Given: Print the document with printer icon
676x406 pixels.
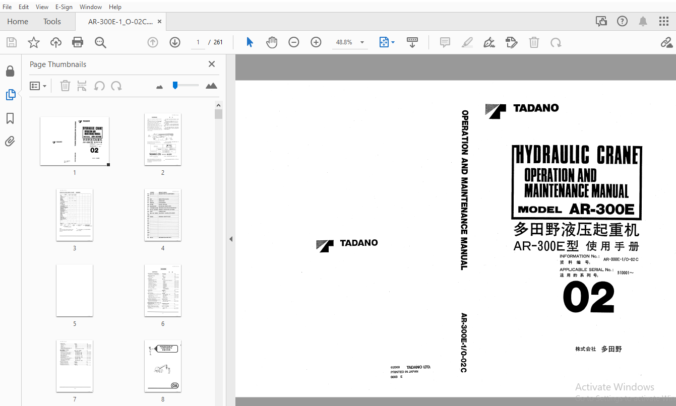Looking at the screenshot, I should coord(78,42).
